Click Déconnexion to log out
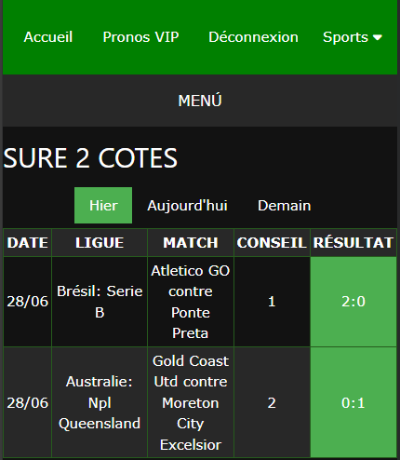This screenshot has width=400, height=460. click(253, 37)
